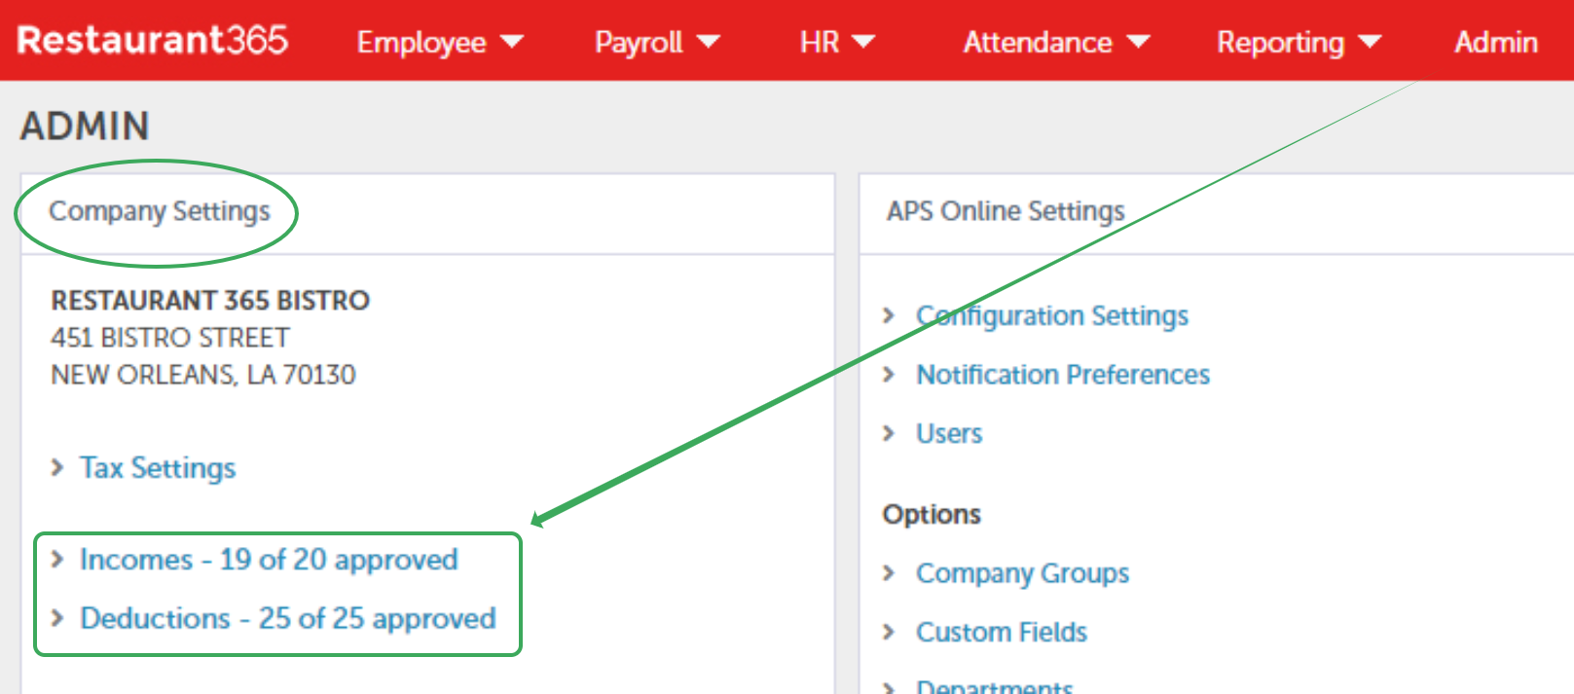Image resolution: width=1574 pixels, height=694 pixels.
Task: Select the Options section heading
Action: click(932, 514)
